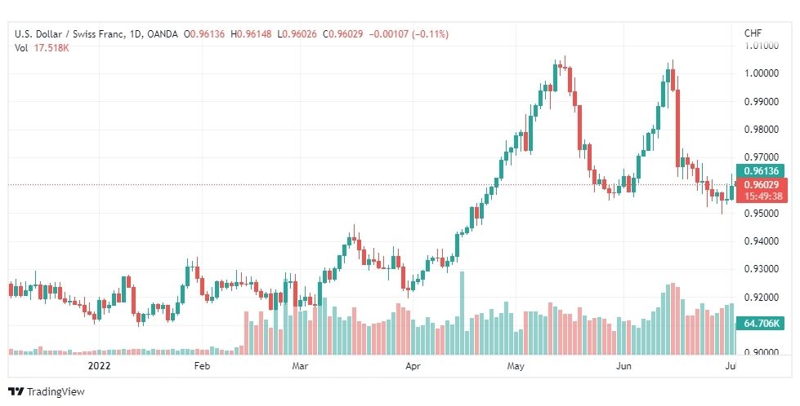Select the Feb marker on time axis
The image size is (800, 406).
[x=202, y=366]
